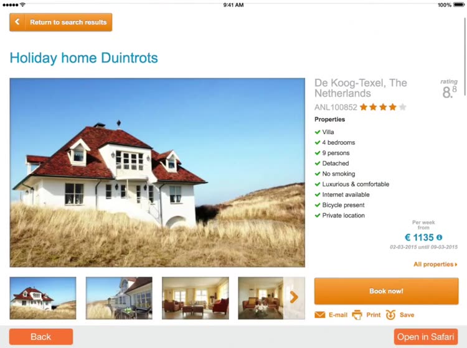Screen dimensions: 467x348
Task: Open the main Duintrots house photo
Action: point(158,172)
